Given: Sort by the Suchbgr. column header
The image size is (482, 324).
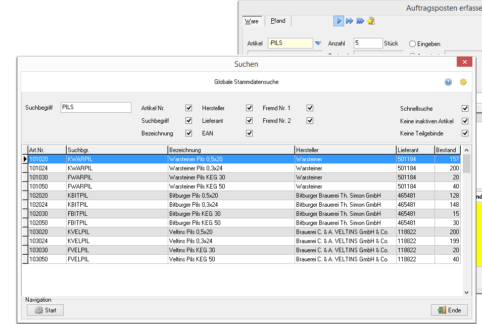Looking at the screenshot, I should [117, 150].
